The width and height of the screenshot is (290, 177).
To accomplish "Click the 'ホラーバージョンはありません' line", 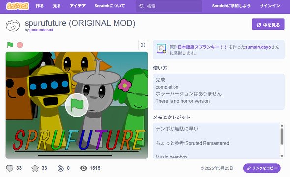I will coord(188,94).
